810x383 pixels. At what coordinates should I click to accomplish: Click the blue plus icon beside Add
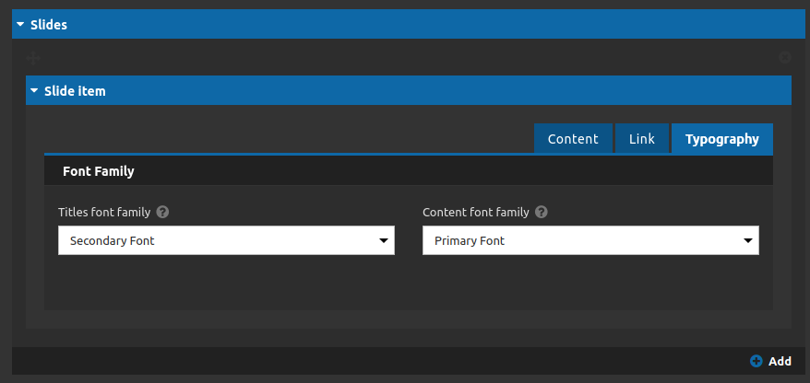click(756, 361)
